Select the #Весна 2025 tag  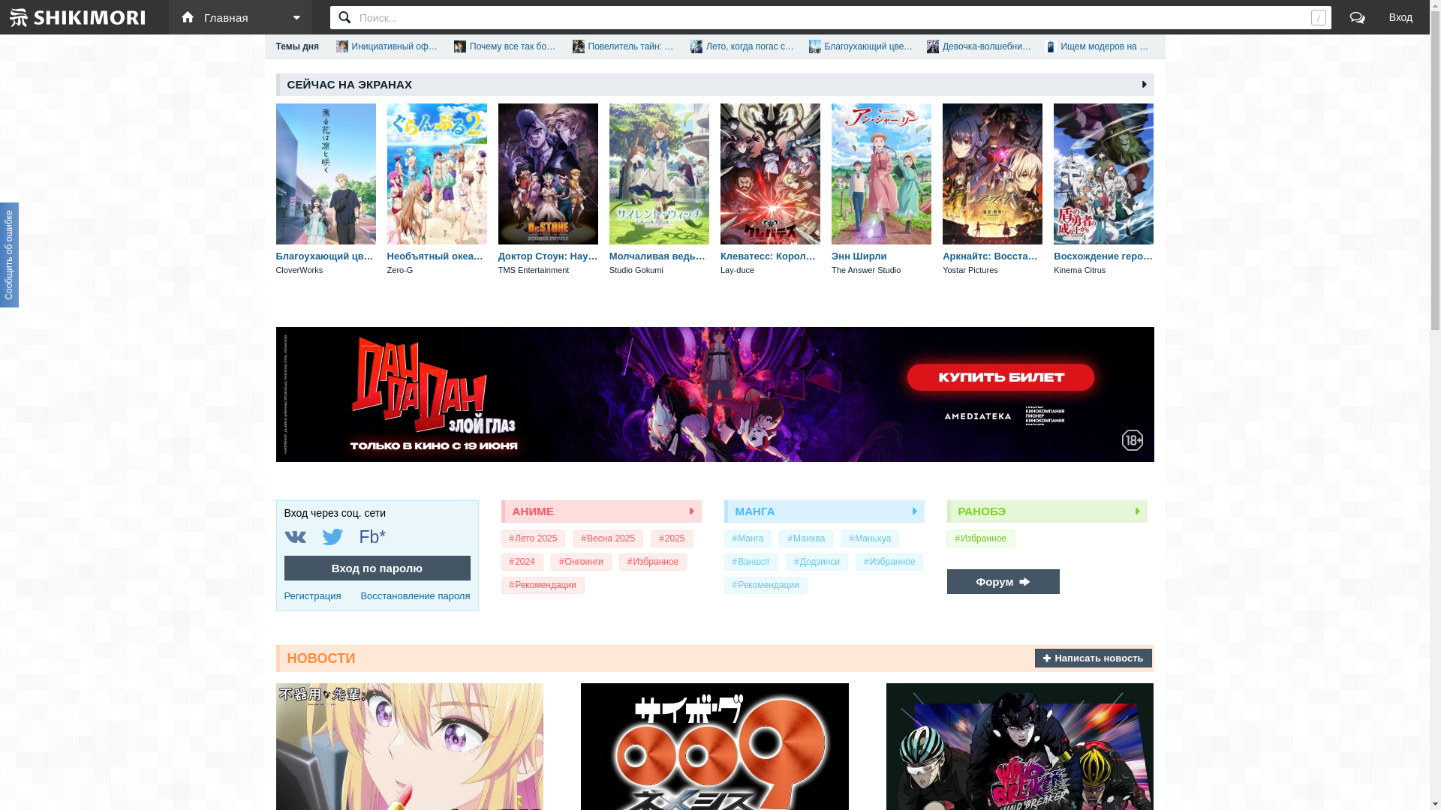point(608,538)
